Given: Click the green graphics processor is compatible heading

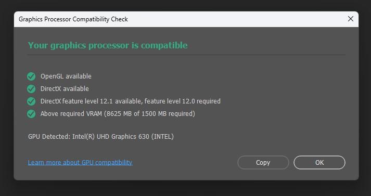Looking at the screenshot, I should [x=108, y=45].
